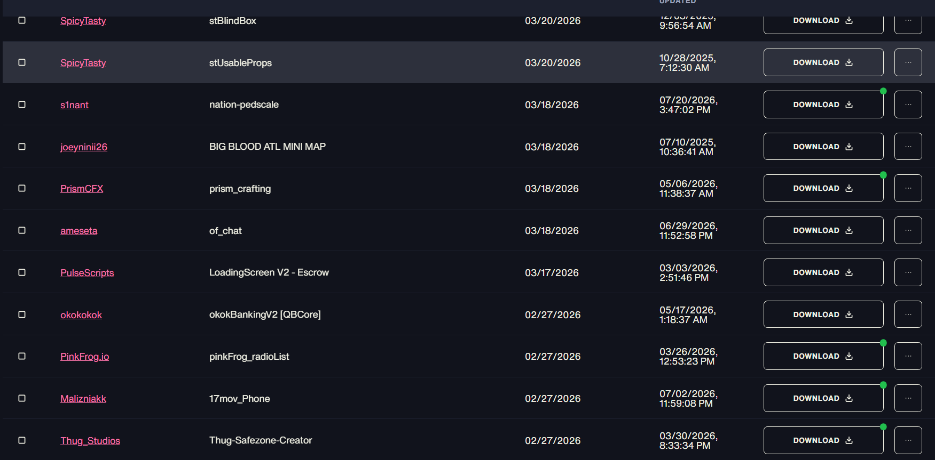Viewport: 935px width, 460px height.
Task: Expand options dropdown for LoadingScreen V2 - Escrow
Action: coord(908,272)
